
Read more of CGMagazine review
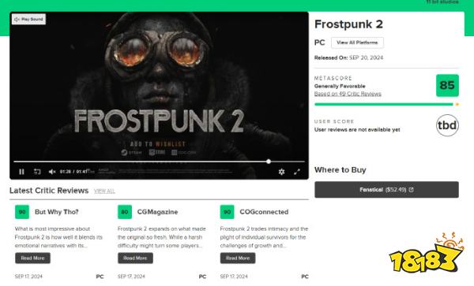tap(135, 258)
